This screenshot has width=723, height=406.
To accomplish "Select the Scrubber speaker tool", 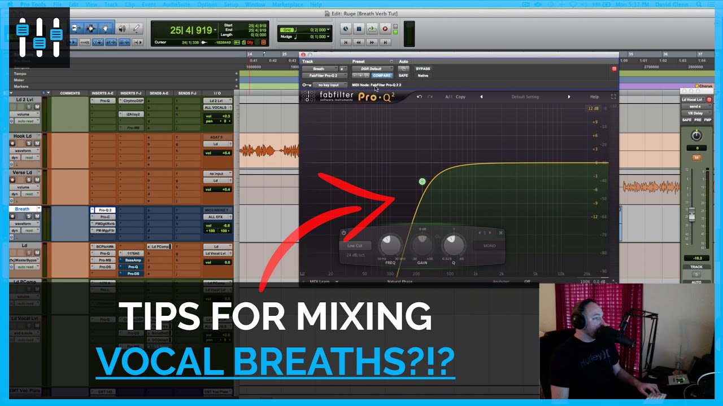I will click(x=122, y=28).
